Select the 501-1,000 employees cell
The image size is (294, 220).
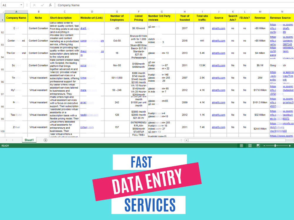(117, 78)
